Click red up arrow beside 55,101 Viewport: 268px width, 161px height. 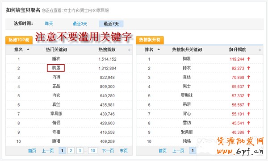click(249, 114)
